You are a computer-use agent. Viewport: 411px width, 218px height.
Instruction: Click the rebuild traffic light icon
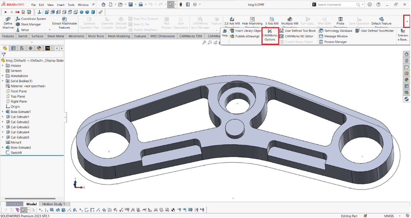pyautogui.click(x=180, y=5)
